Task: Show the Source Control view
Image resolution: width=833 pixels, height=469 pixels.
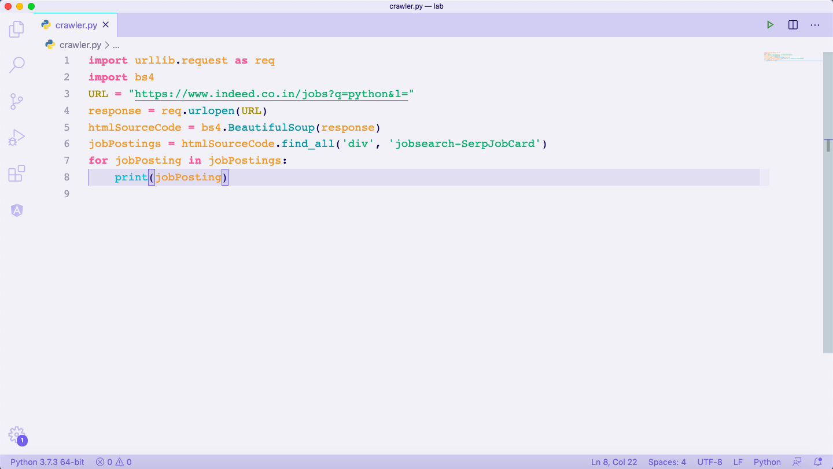Action: (17, 102)
